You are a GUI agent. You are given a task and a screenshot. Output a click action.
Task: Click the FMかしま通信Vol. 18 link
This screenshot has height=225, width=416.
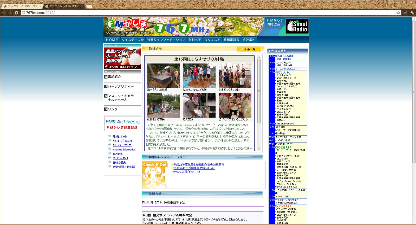tap(187, 172)
